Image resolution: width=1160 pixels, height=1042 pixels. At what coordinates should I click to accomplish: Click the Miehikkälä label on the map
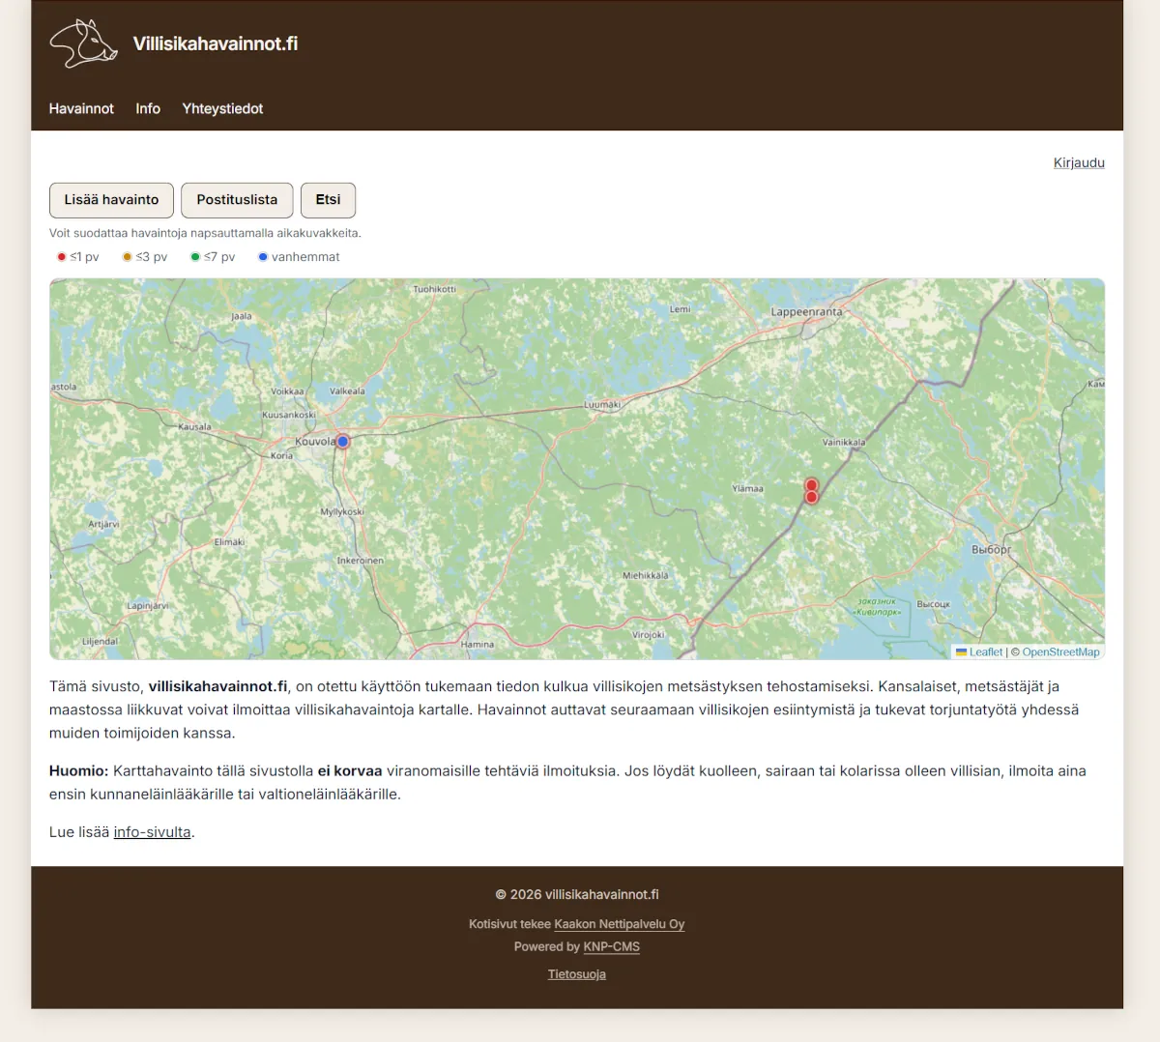tap(645, 575)
